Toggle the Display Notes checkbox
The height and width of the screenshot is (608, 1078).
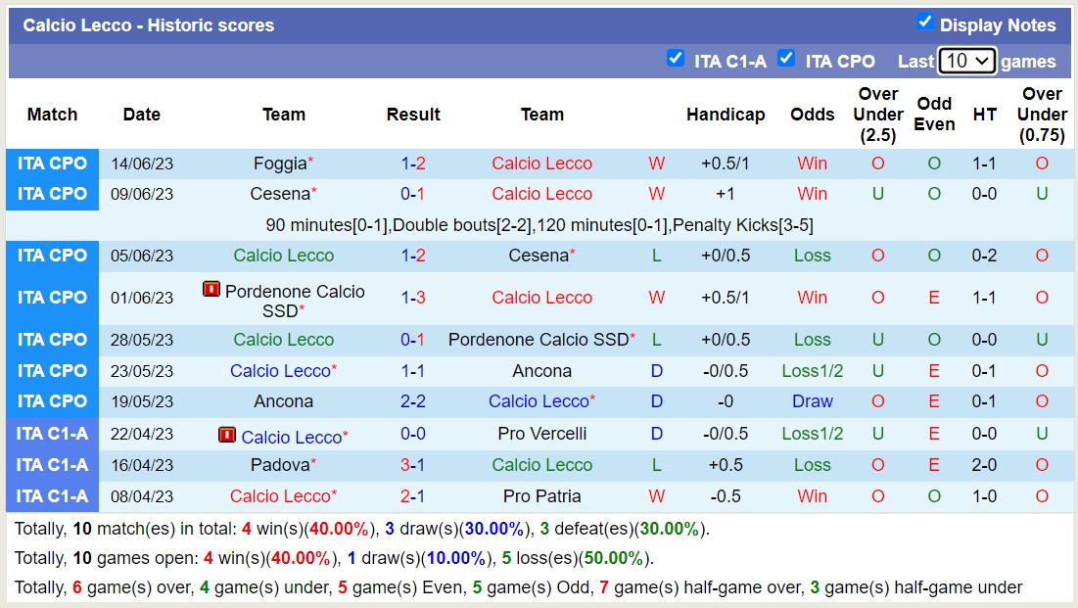tap(924, 23)
